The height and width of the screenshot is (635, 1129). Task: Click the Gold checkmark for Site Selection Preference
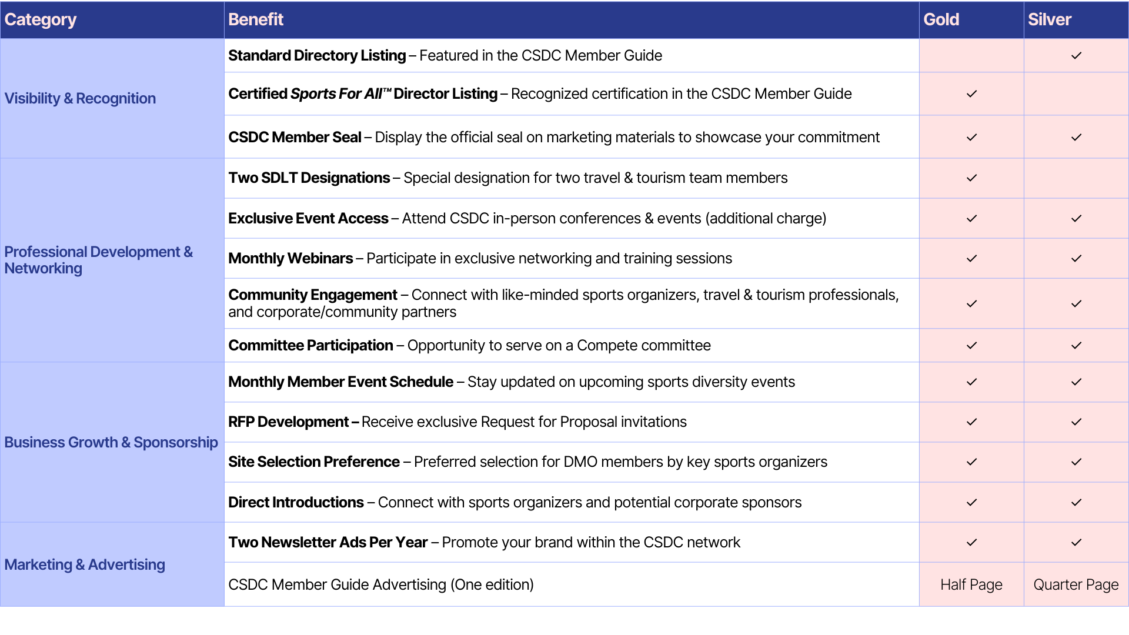(x=971, y=462)
